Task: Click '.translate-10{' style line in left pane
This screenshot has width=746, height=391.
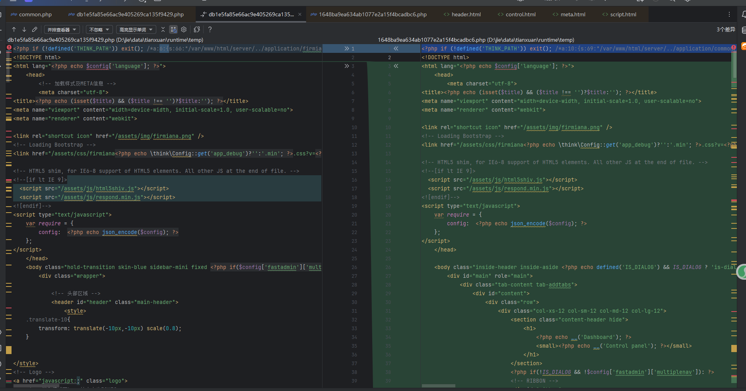Action: pos(48,319)
